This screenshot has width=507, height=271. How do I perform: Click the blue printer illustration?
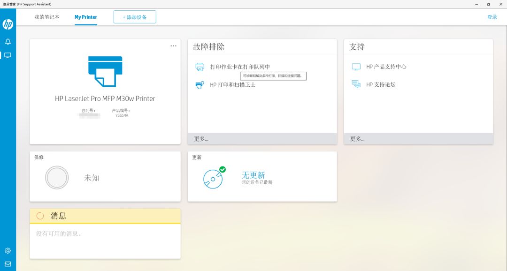[105, 71]
